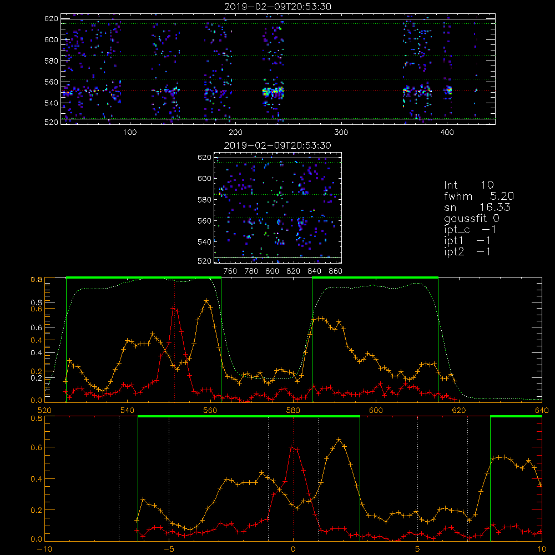
Task: Click the 600 x-axis label of the spectrum plot
Action: pos(376,410)
